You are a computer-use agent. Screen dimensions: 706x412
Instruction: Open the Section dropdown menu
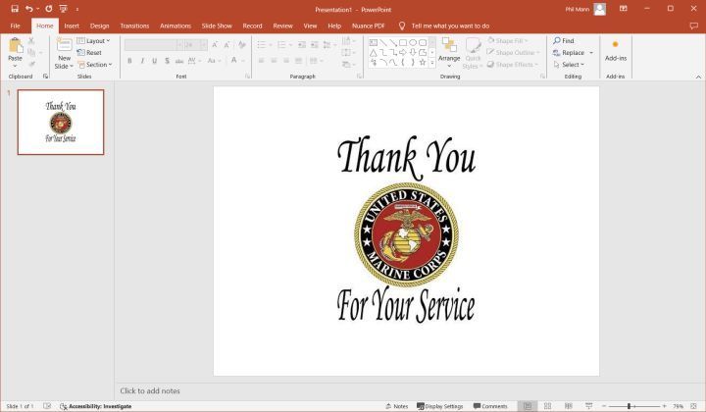[x=95, y=65]
